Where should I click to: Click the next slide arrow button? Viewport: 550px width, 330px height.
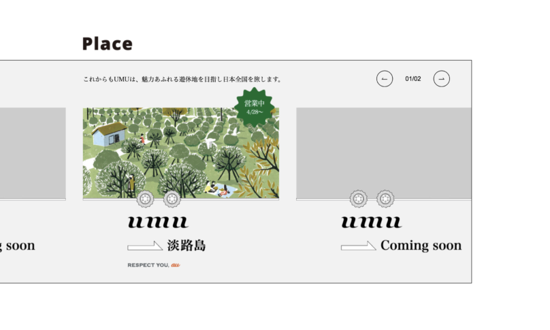(441, 79)
